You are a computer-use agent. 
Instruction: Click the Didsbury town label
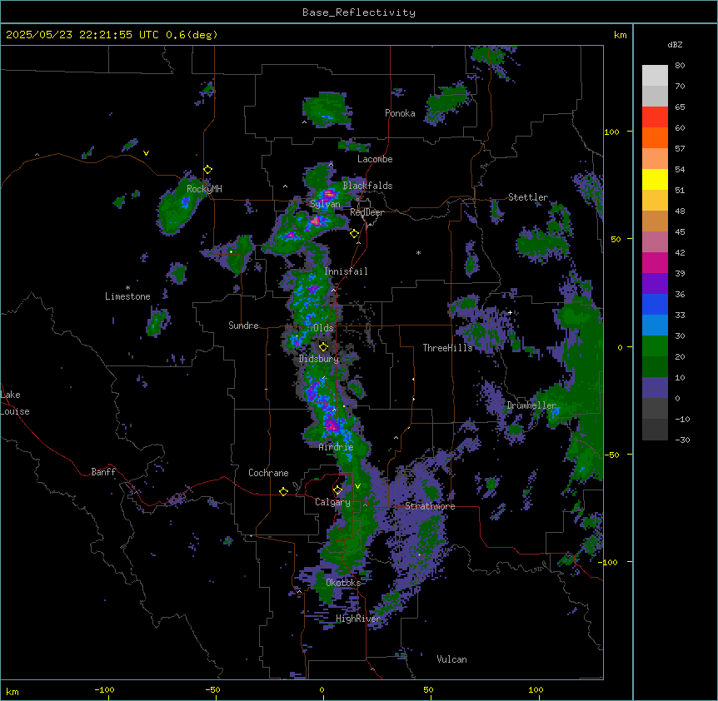tap(319, 359)
